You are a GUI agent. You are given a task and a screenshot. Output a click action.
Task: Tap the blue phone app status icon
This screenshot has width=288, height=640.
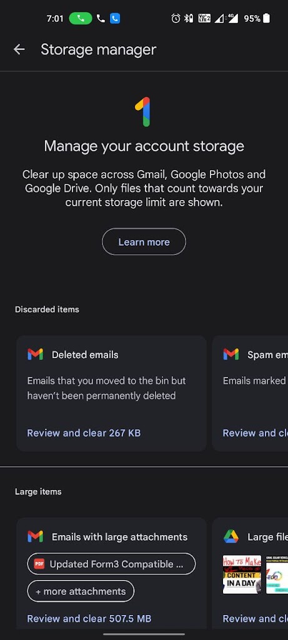click(115, 18)
